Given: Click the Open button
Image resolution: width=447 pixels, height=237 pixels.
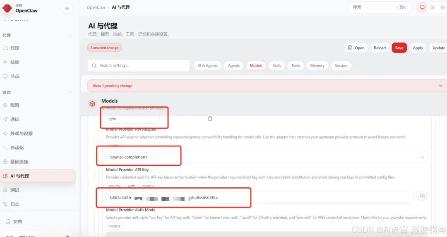Looking at the screenshot, I should 356,48.
